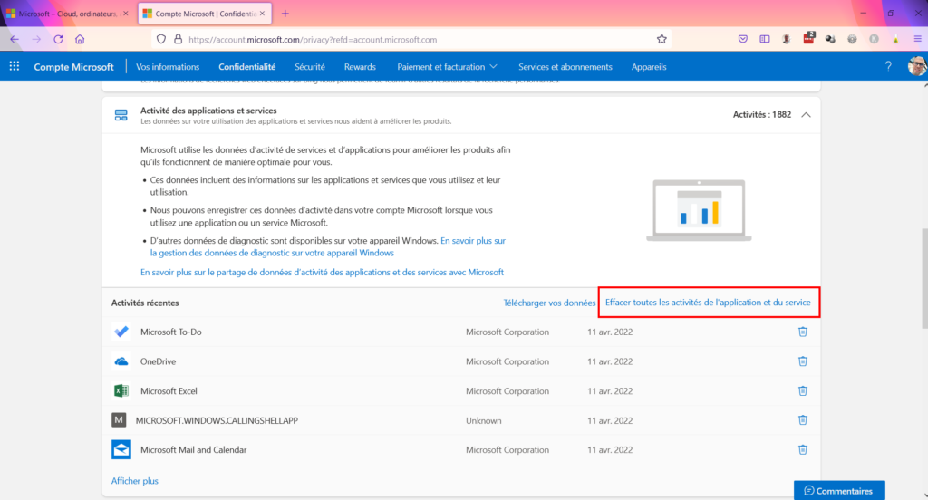Collapse the Activité des applications et services section
The width and height of the screenshot is (928, 500).
coord(806,115)
